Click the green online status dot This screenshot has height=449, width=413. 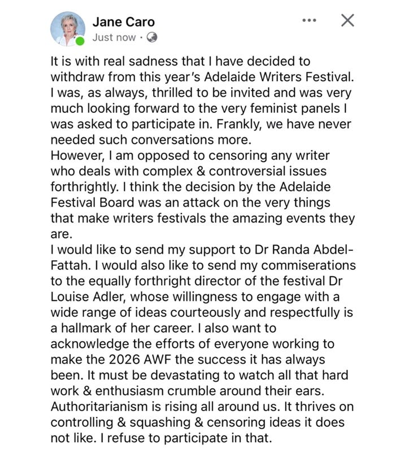80,41
